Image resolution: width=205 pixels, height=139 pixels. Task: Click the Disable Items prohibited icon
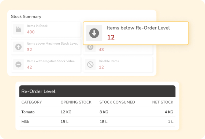tap(90, 64)
